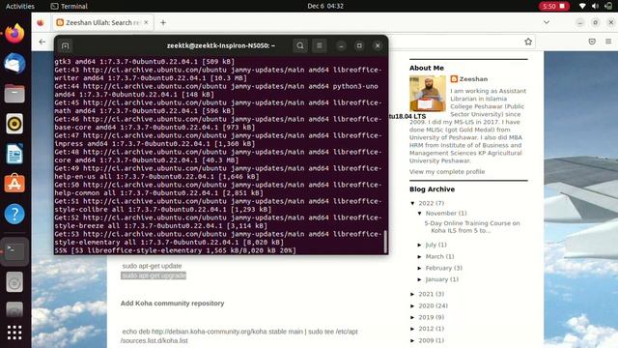
Task: Open View my complete profile link
Action: (447, 172)
